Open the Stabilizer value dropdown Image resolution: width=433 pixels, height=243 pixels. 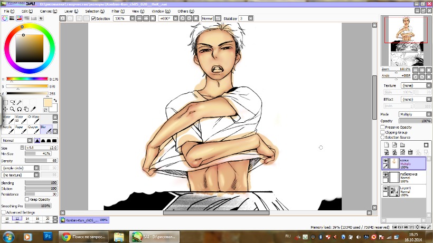click(250, 18)
